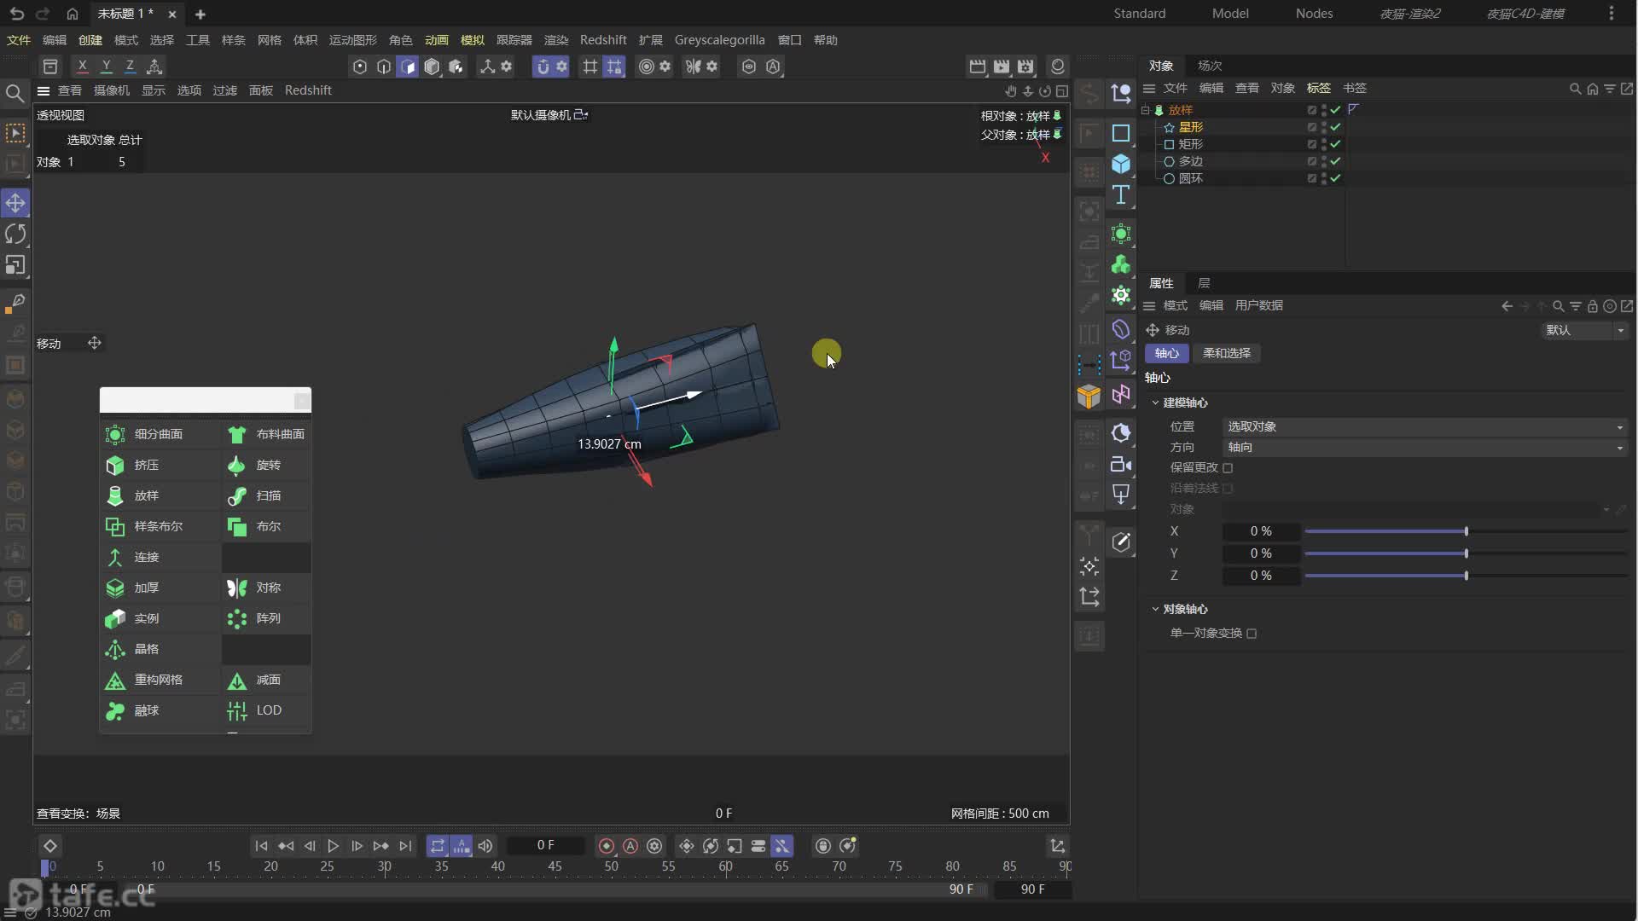This screenshot has height=921, width=1638.
Task: Choose the Sweep (扫描) generator
Action: [266, 495]
